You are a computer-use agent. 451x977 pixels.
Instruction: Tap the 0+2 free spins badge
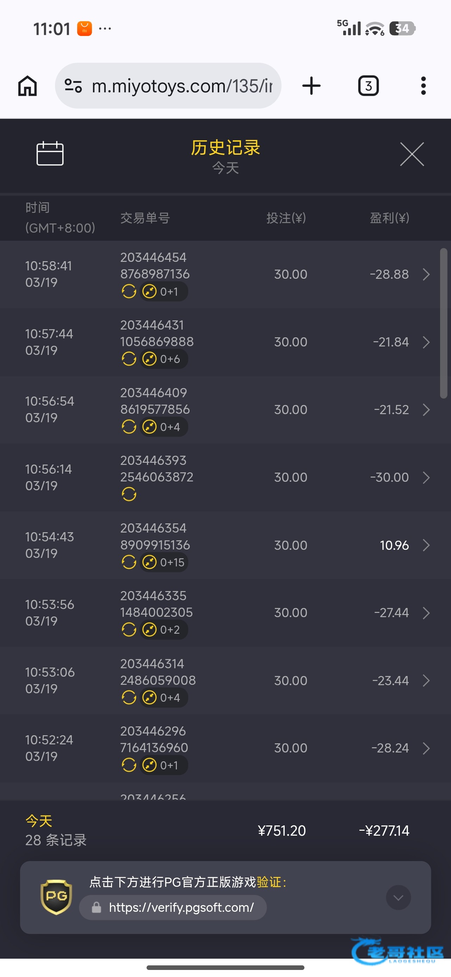[164, 629]
